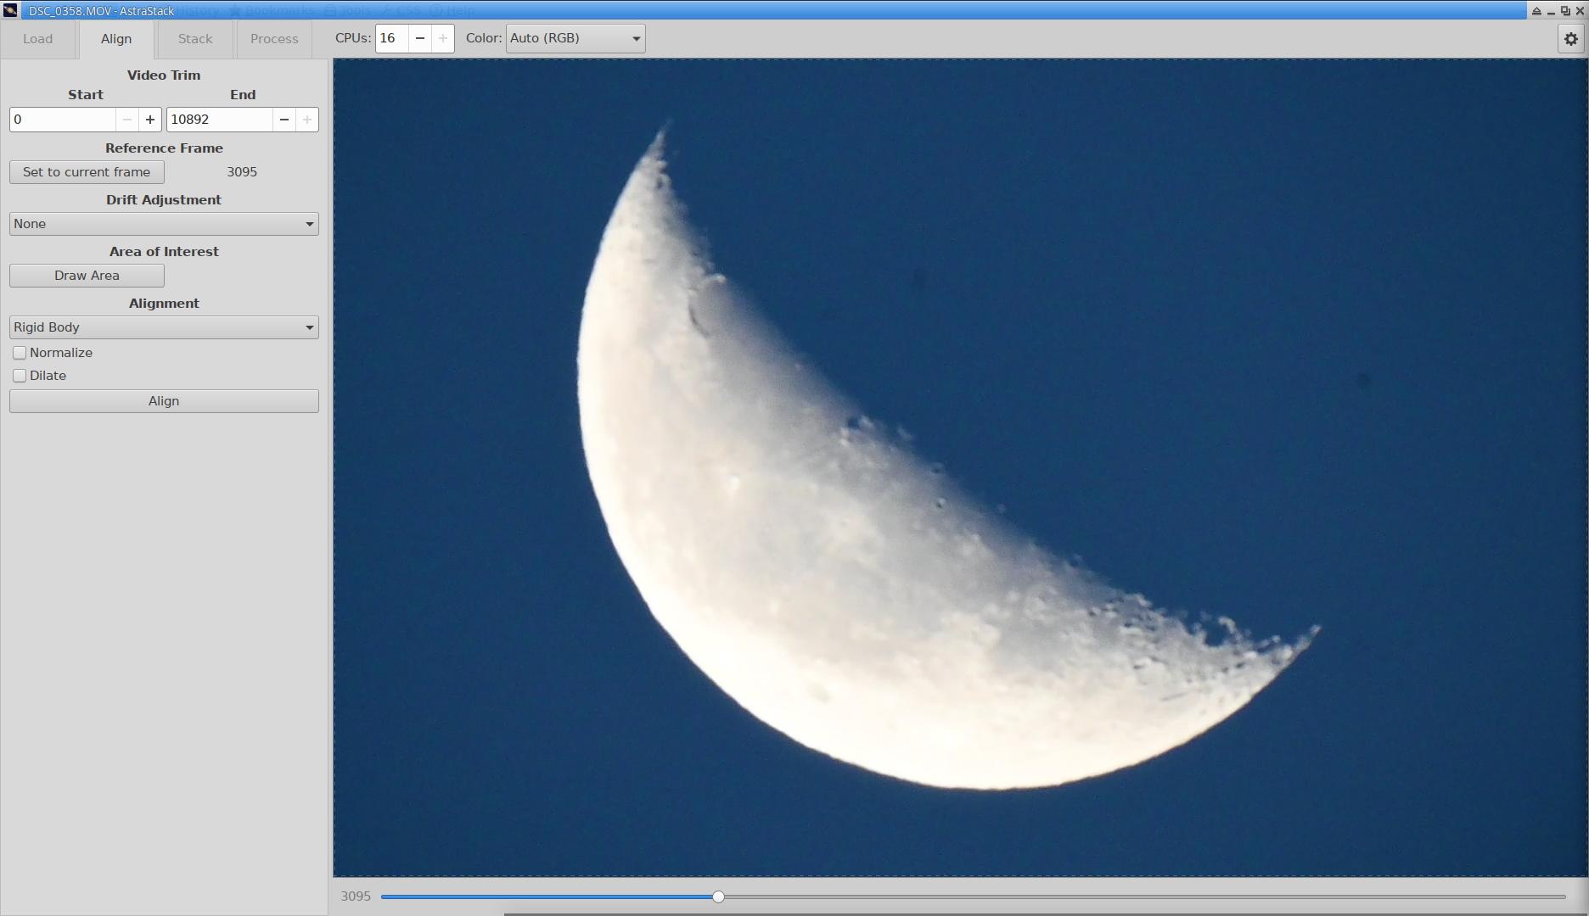Increment Video Trim Start value

tap(150, 120)
